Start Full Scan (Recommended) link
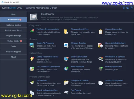134x99 pixels. (x=48, y=29)
